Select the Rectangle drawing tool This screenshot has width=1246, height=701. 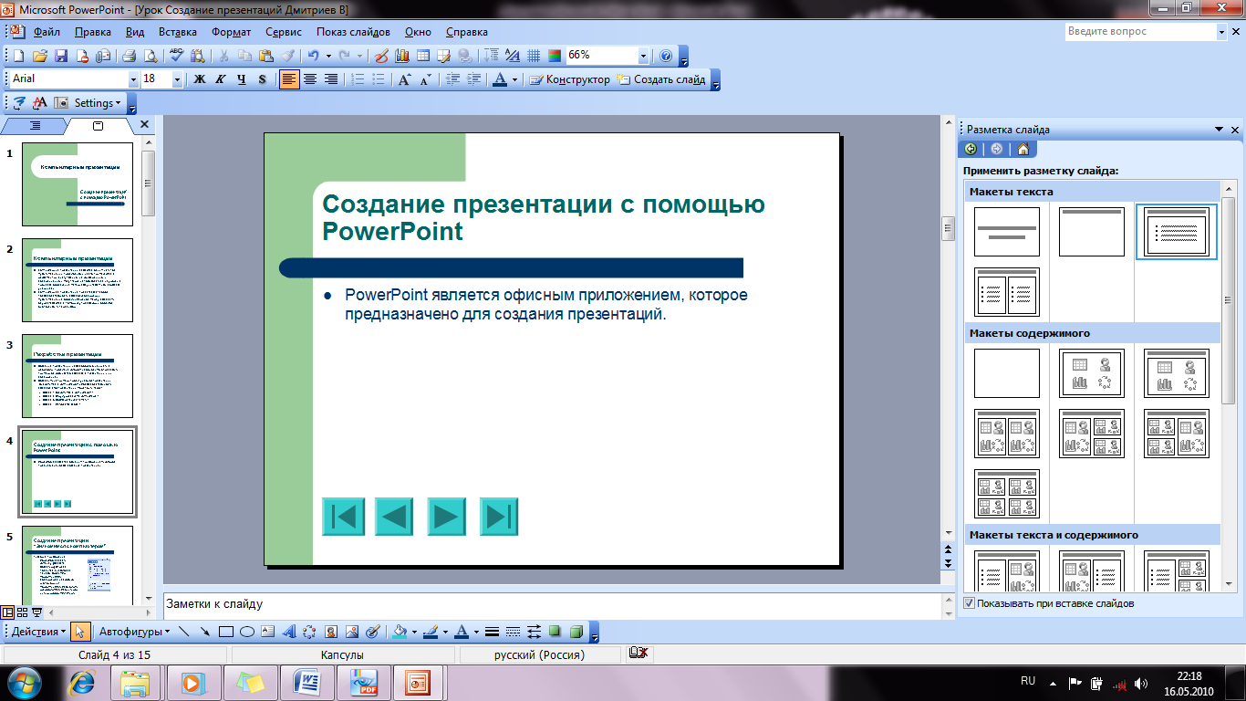(226, 632)
